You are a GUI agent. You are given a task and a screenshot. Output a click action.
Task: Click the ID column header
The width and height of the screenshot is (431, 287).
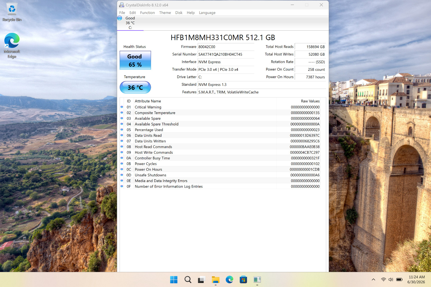tap(129, 101)
